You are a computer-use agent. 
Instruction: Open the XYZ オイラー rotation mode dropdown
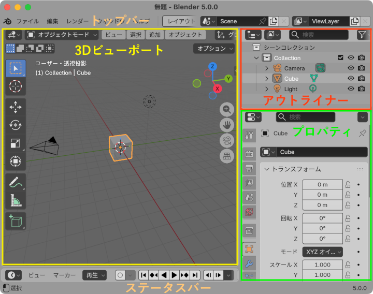[x=322, y=252]
